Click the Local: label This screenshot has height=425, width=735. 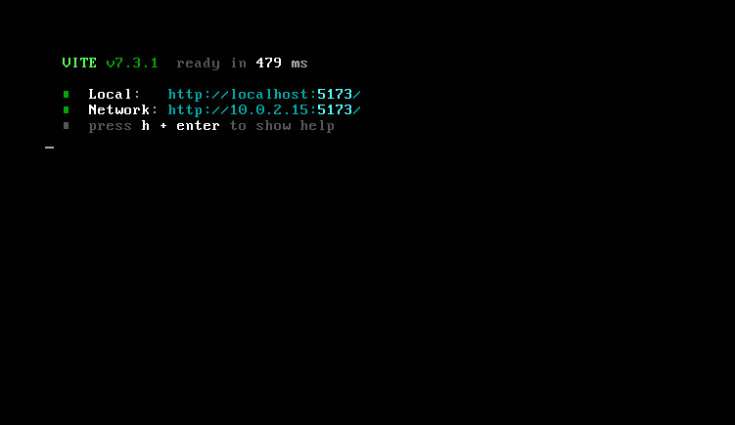tap(115, 94)
